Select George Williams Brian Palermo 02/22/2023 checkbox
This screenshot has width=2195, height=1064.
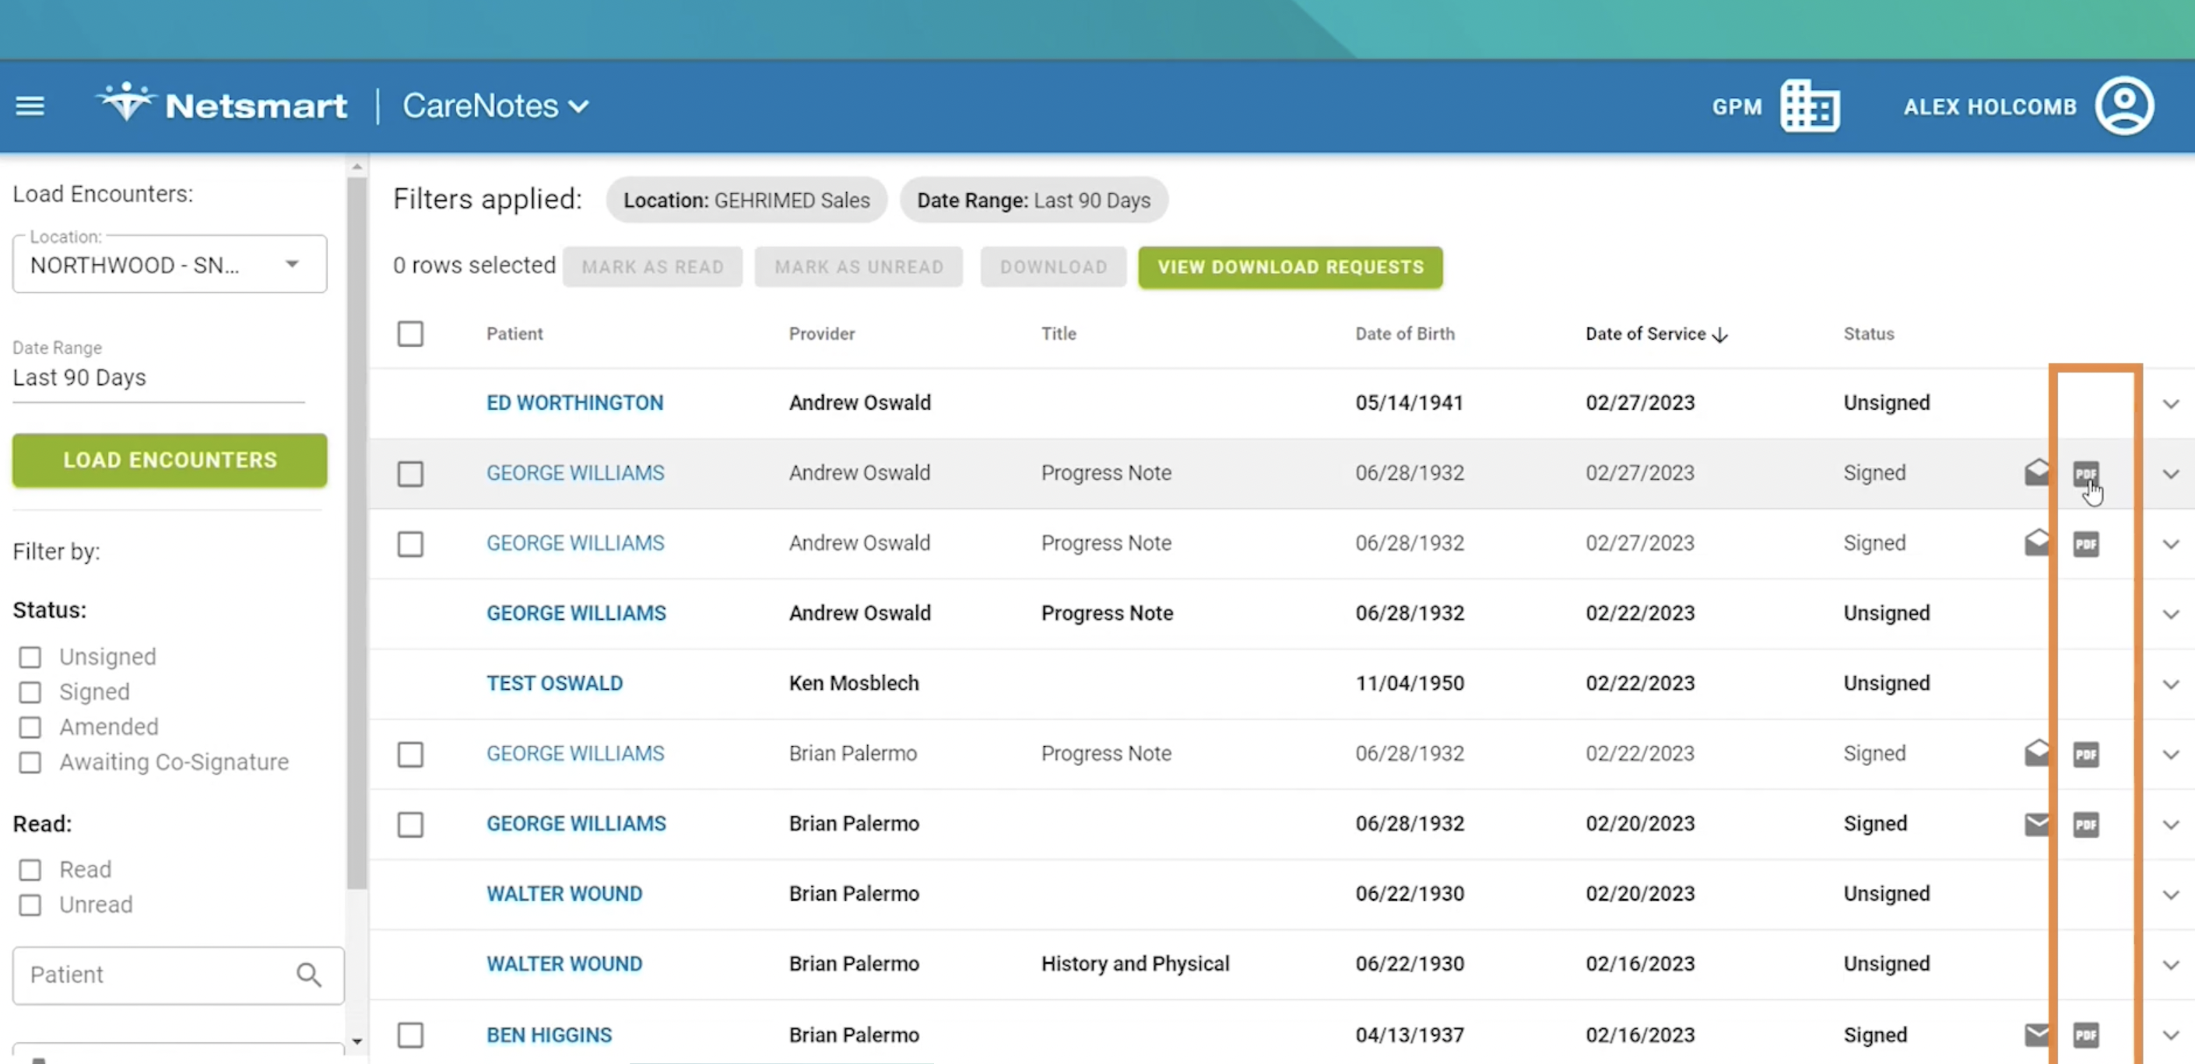(x=411, y=754)
